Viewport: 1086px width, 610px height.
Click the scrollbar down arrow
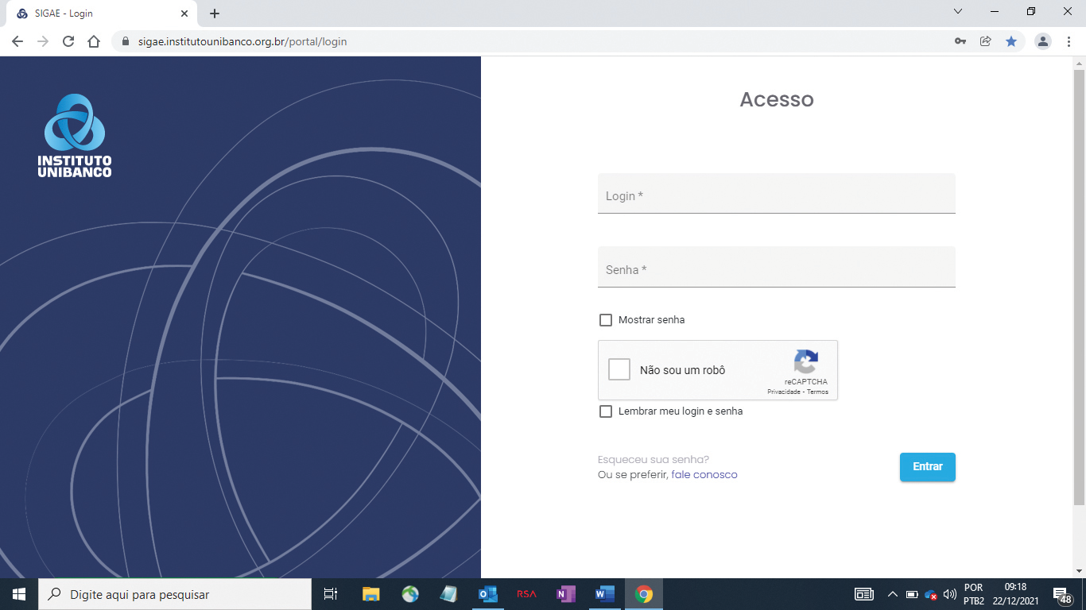pos(1079,571)
